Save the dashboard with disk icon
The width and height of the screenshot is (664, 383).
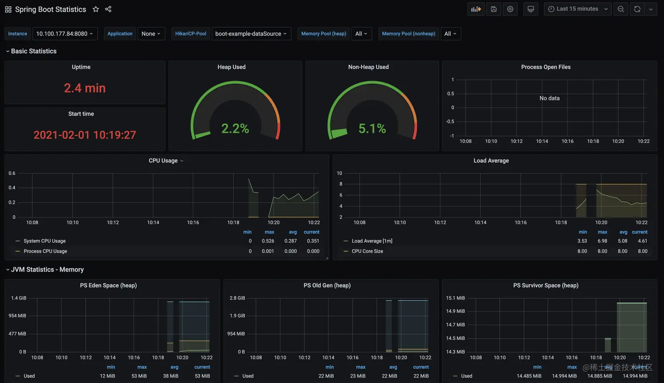494,9
